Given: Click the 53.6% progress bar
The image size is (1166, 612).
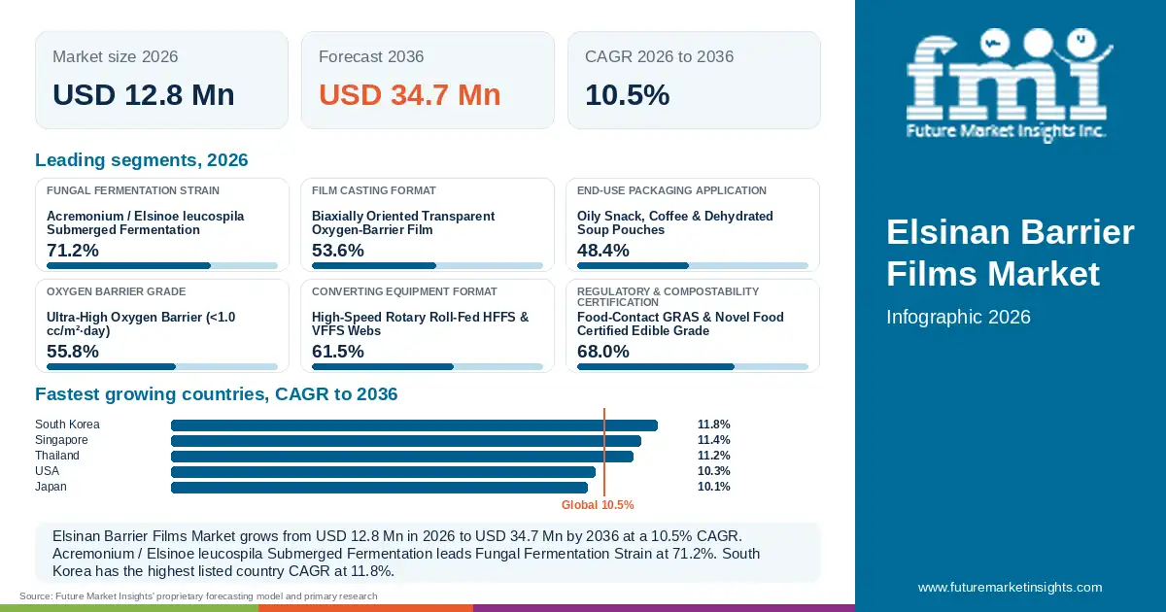Looking at the screenshot, I should [428, 265].
